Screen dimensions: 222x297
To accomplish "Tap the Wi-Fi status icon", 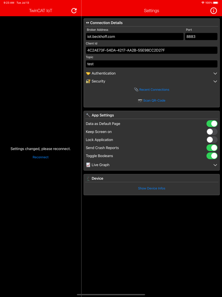I will (x=203, y=3).
